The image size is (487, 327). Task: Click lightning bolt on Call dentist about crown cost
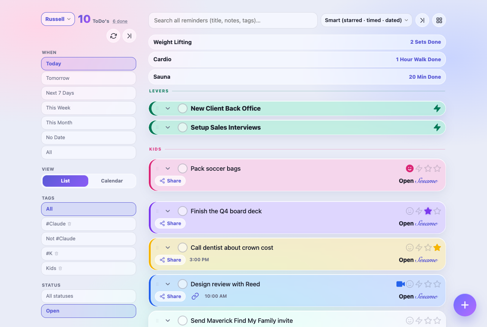[x=419, y=248]
